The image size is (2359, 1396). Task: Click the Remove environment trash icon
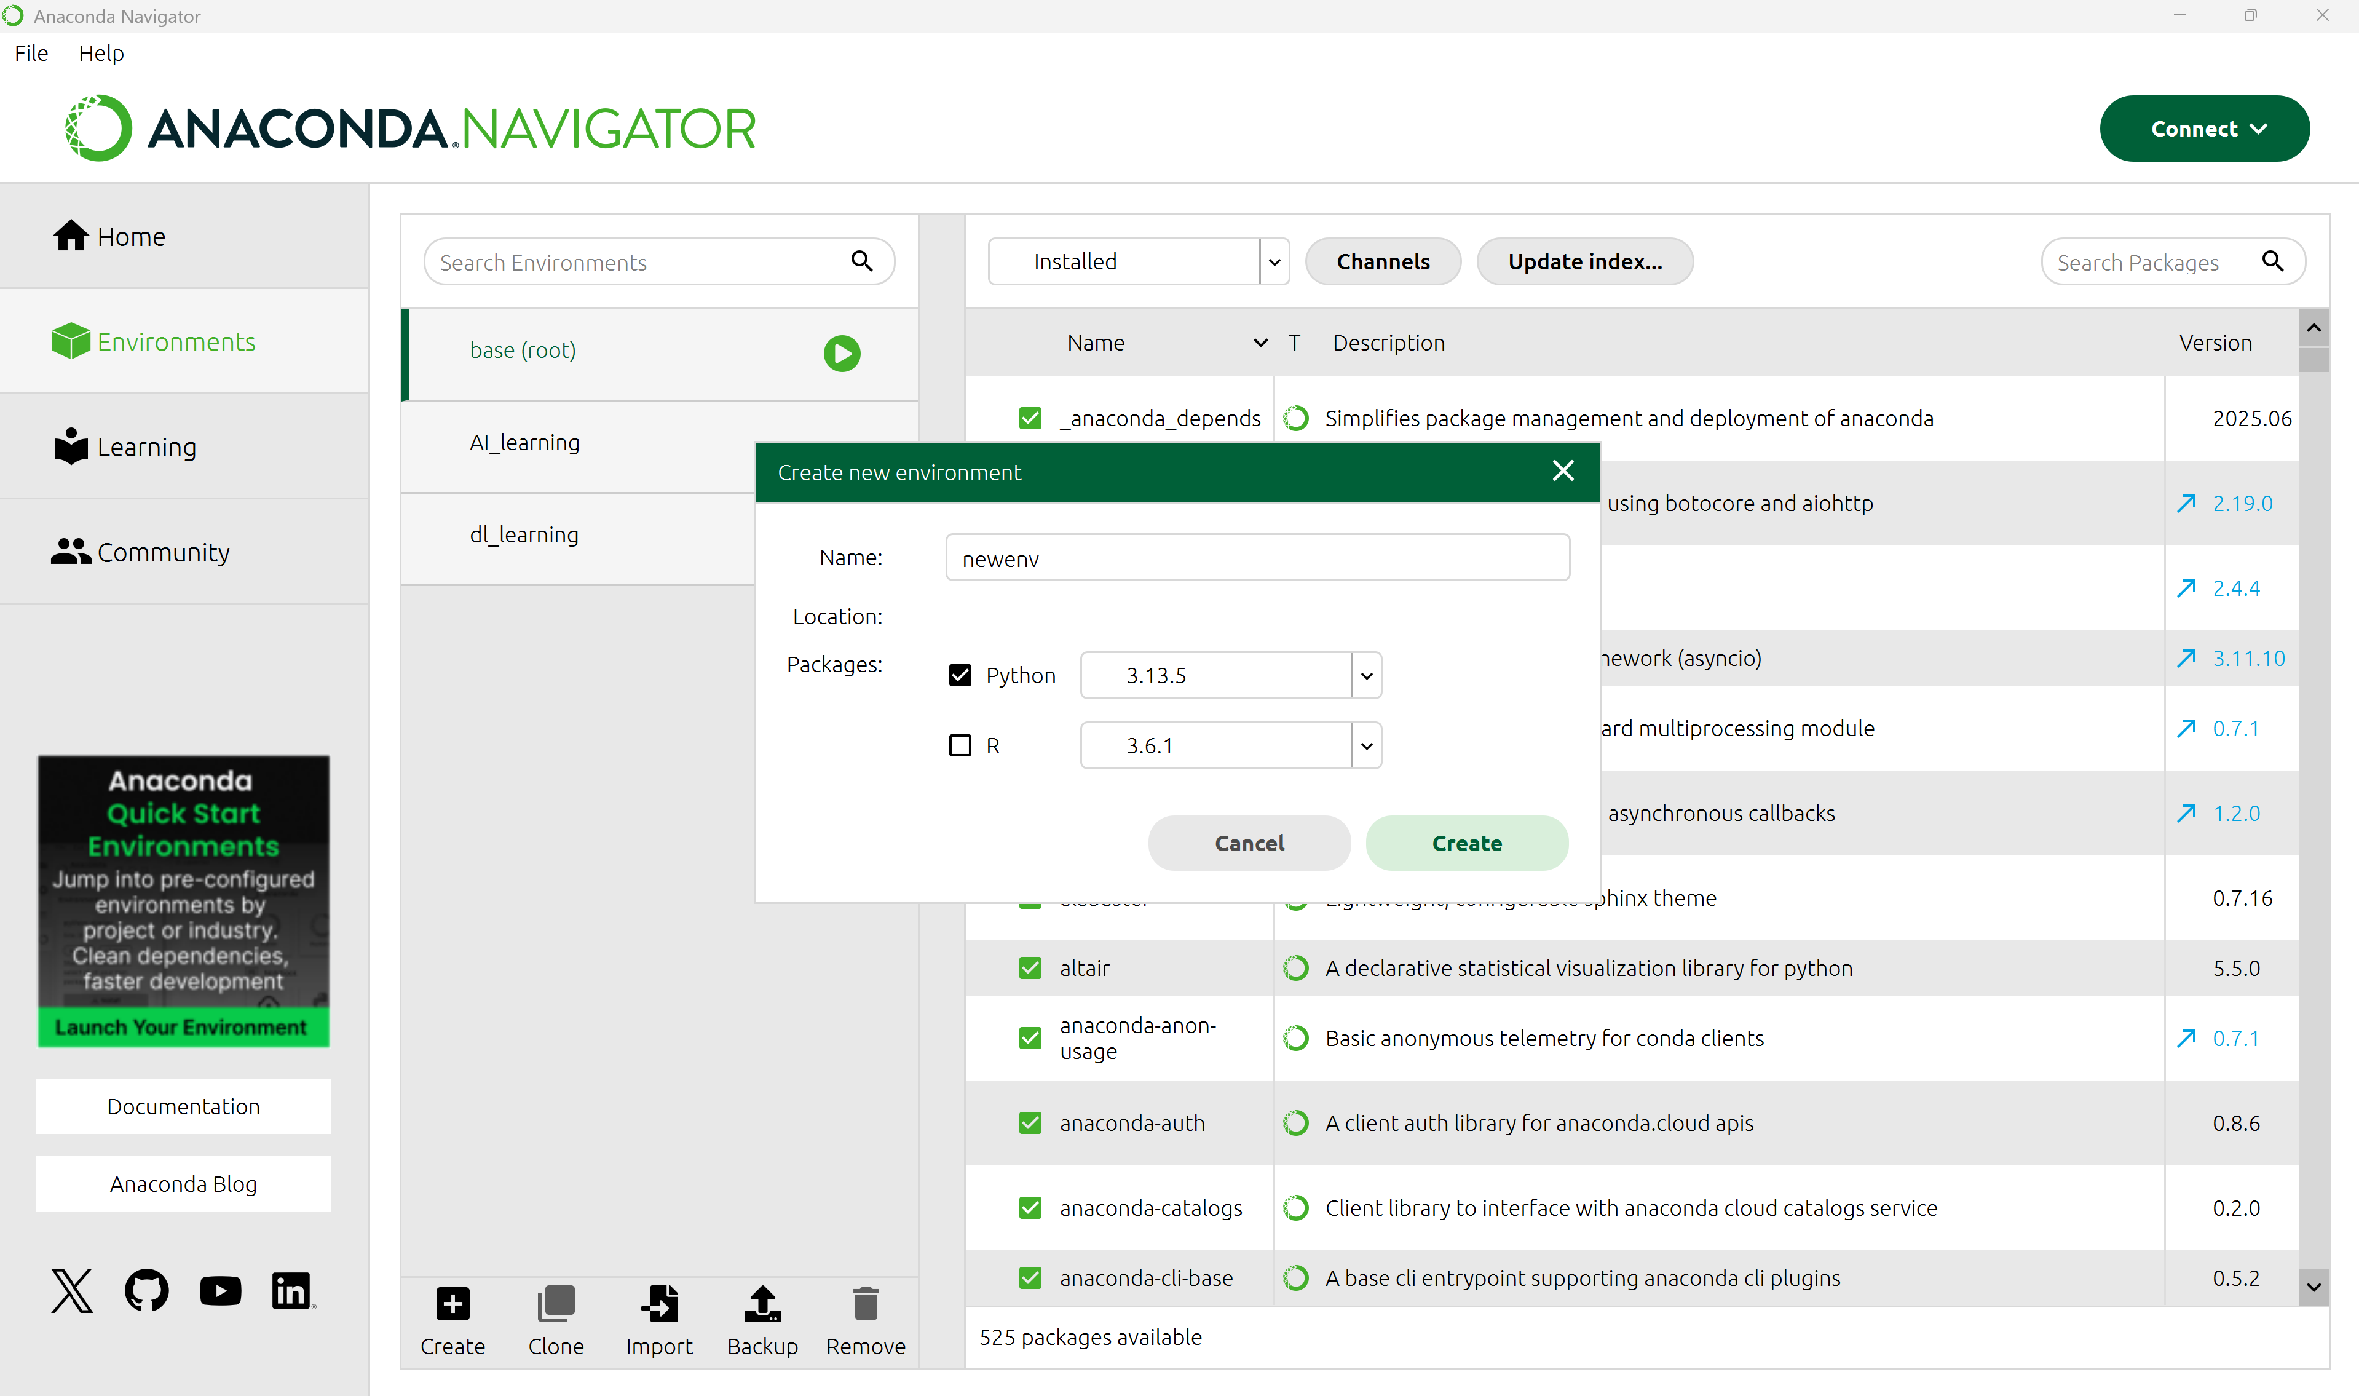pyautogui.click(x=865, y=1305)
